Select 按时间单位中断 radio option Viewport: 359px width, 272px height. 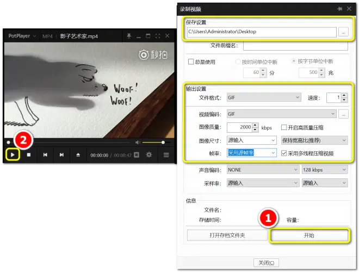(x=238, y=62)
